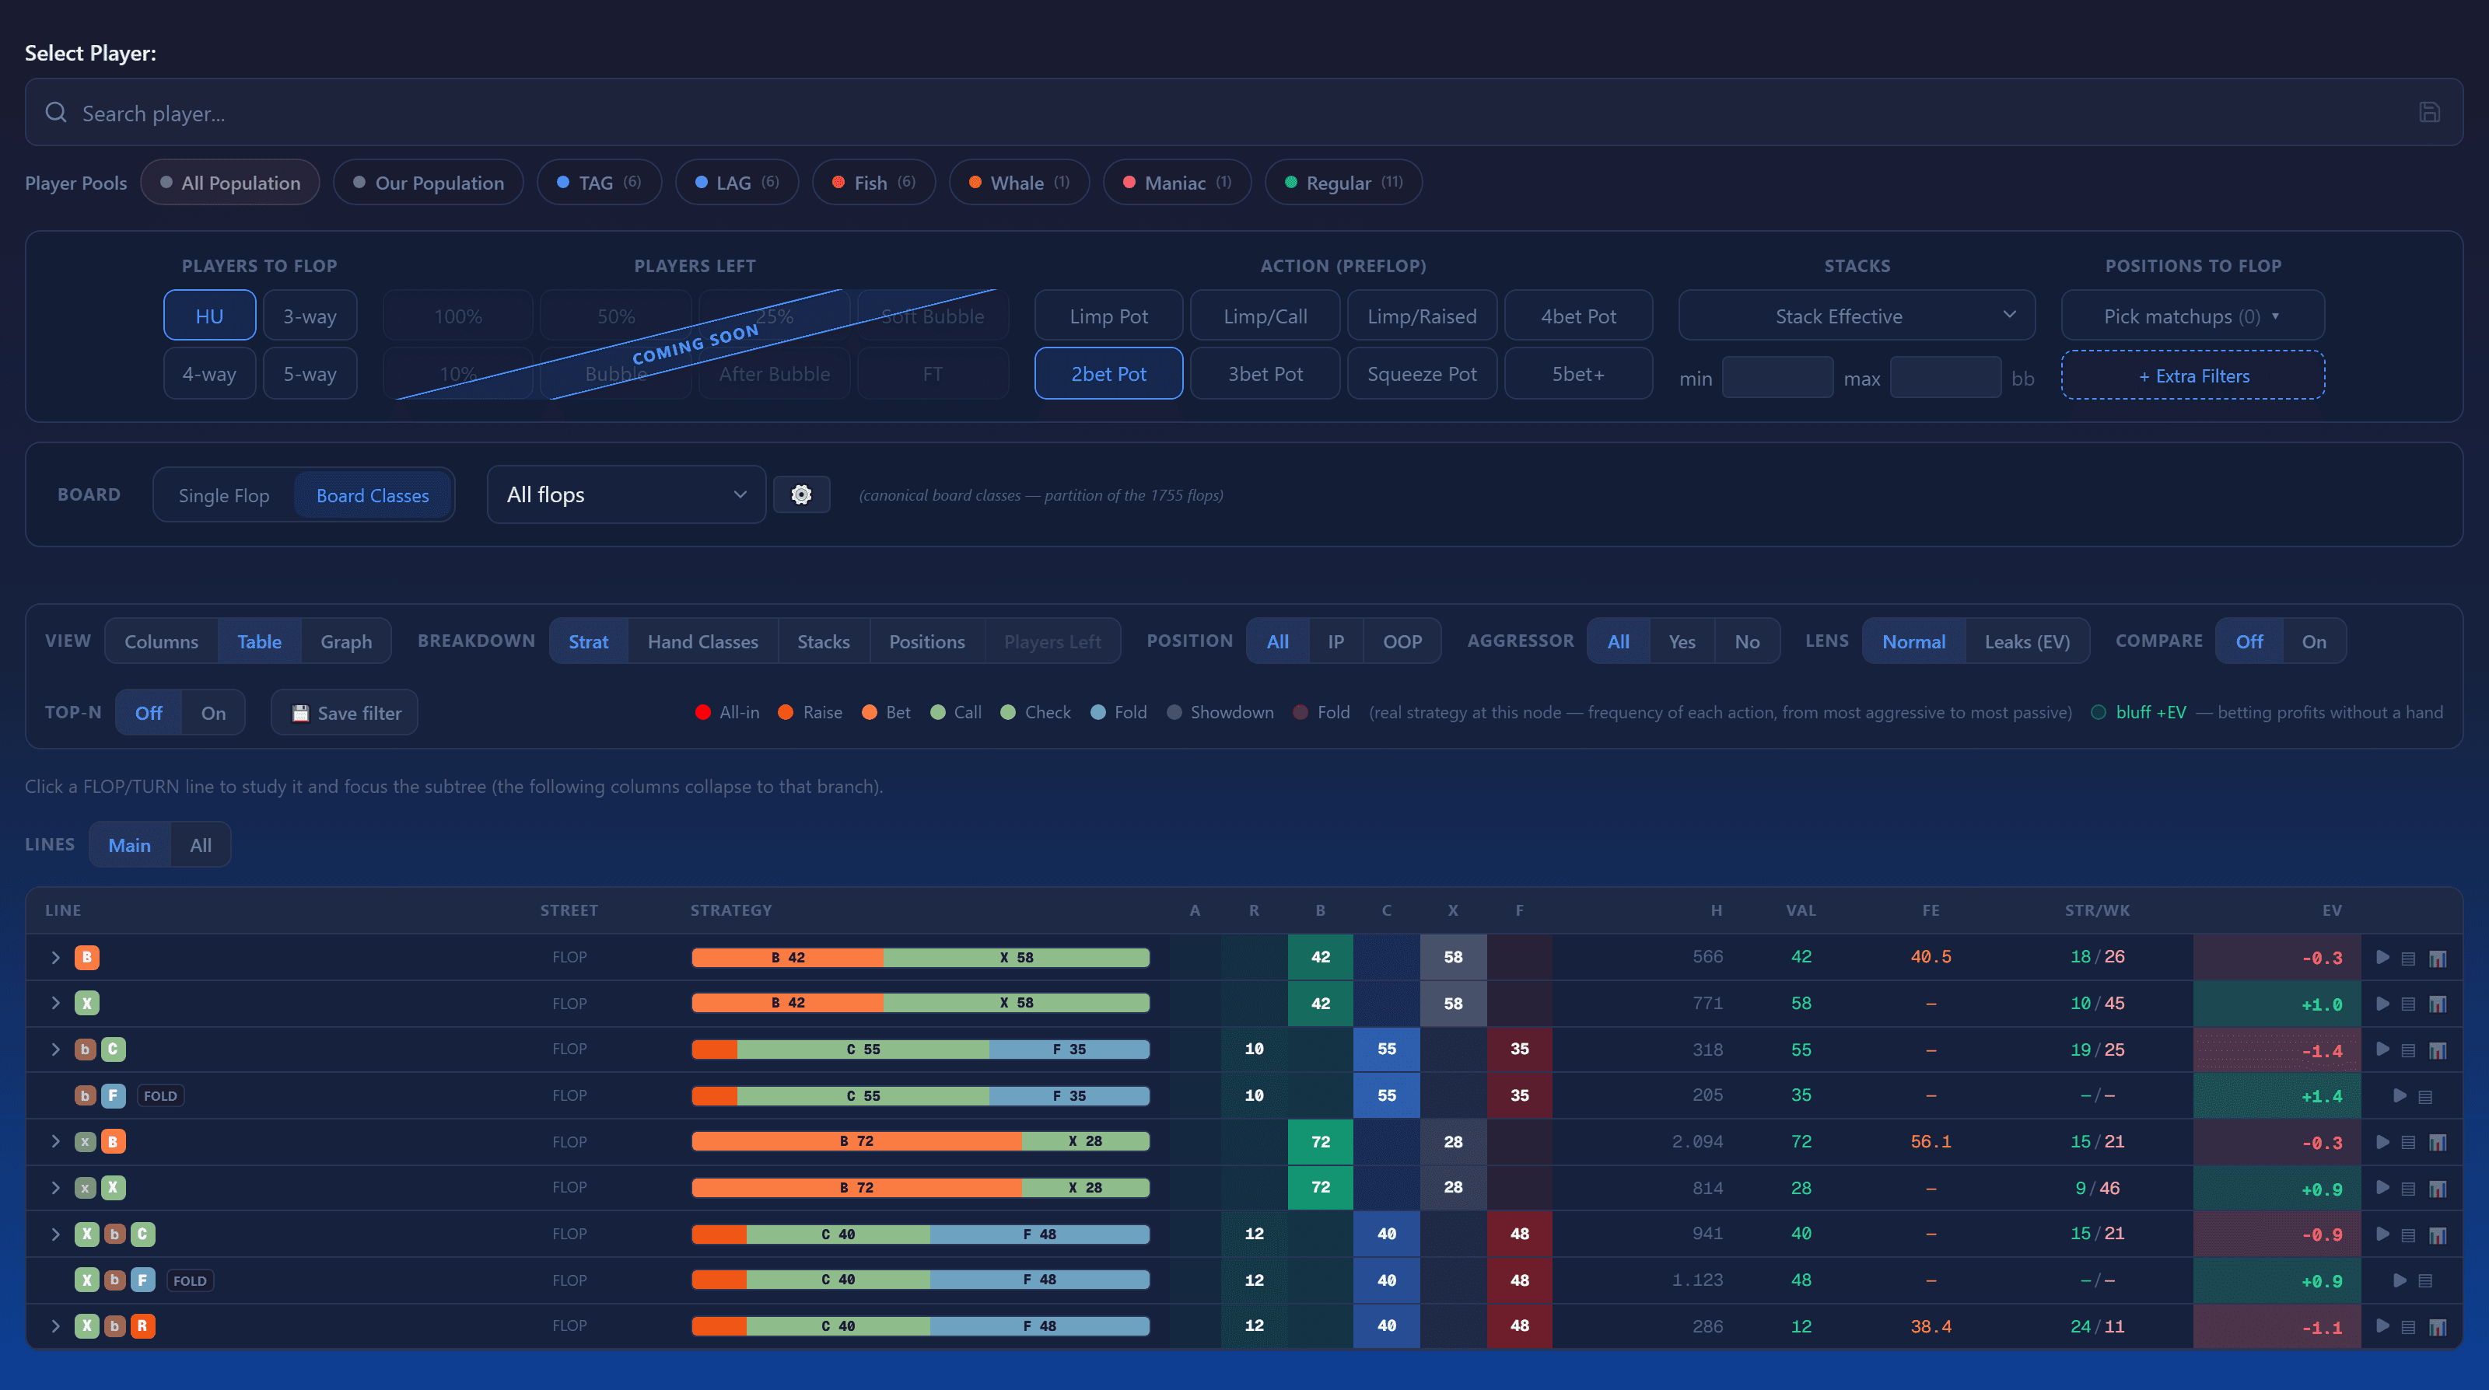Select Positions breakdown
The image size is (2489, 1390).
point(926,641)
